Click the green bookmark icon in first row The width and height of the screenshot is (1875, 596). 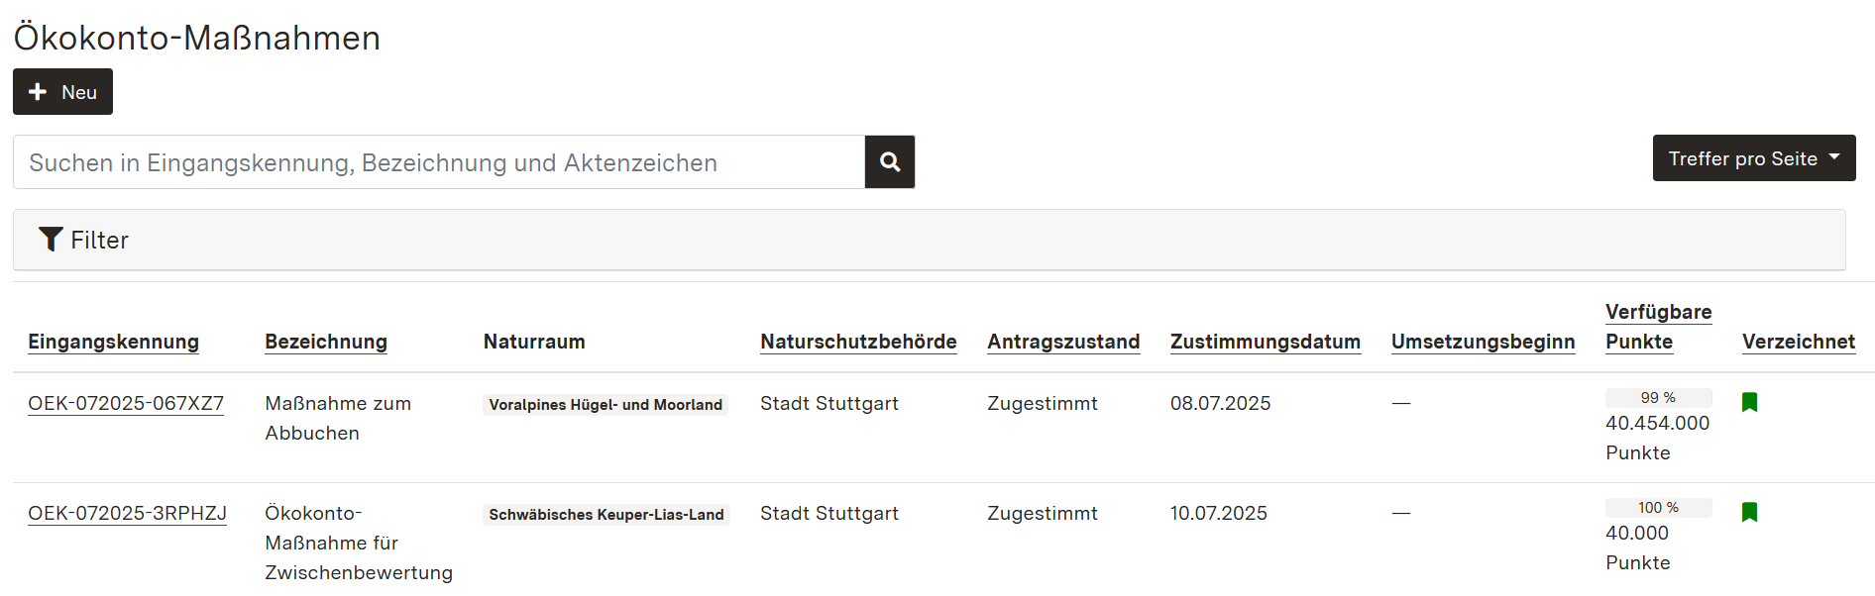click(x=1749, y=402)
